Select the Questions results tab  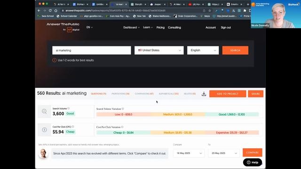[x=98, y=94]
